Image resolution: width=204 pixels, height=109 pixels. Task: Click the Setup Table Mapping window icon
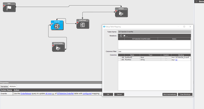tap(104, 27)
